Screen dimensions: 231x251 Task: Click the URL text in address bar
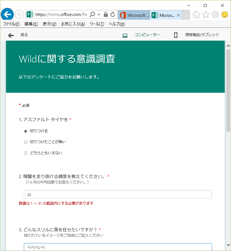(61, 15)
